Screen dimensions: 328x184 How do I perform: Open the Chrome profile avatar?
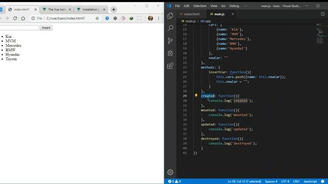click(x=150, y=18)
